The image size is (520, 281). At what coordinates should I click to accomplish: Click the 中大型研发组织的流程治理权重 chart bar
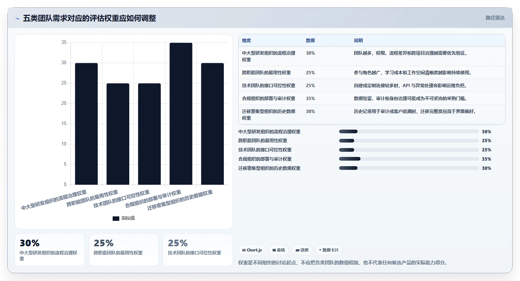(86, 124)
